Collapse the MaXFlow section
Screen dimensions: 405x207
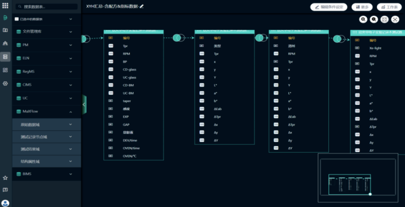click(71, 112)
